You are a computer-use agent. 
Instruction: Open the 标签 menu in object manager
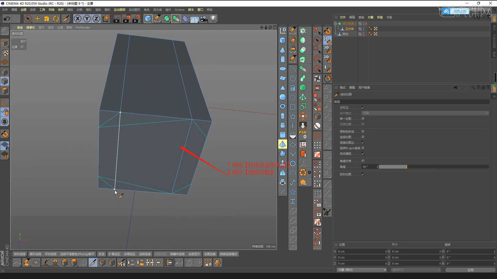pyautogui.click(x=380, y=17)
